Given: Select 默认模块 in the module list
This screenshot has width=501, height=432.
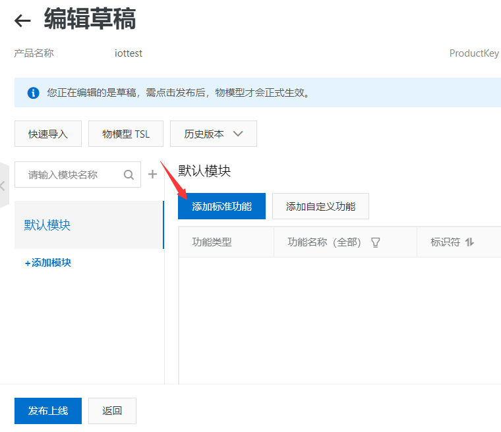Looking at the screenshot, I should (88, 225).
